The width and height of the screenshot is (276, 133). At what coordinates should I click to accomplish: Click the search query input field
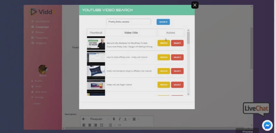128,22
